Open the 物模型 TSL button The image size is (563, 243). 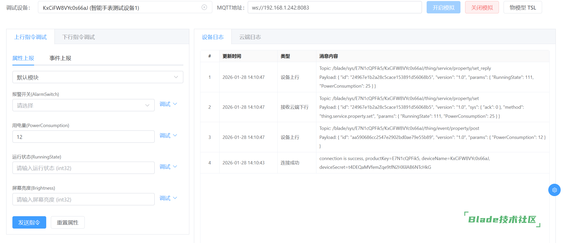point(522,7)
